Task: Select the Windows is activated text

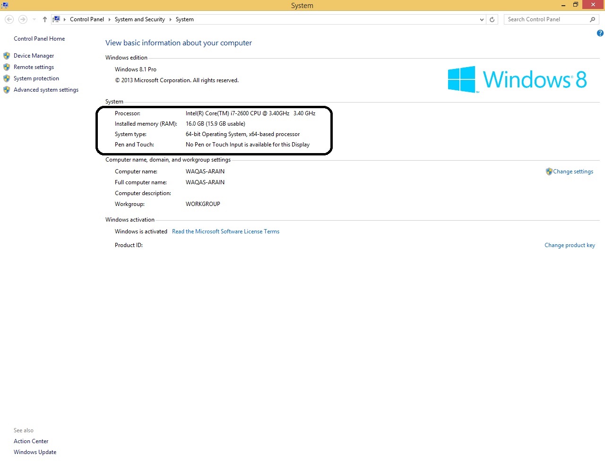Action: [x=141, y=231]
